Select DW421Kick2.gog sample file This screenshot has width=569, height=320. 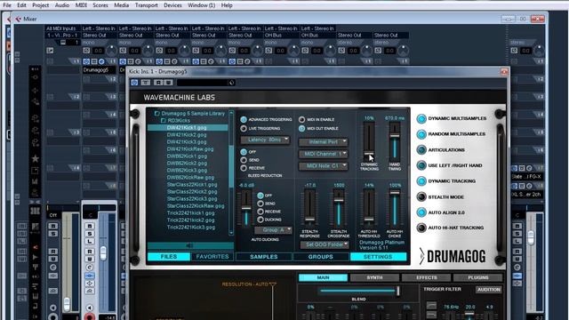click(x=187, y=134)
